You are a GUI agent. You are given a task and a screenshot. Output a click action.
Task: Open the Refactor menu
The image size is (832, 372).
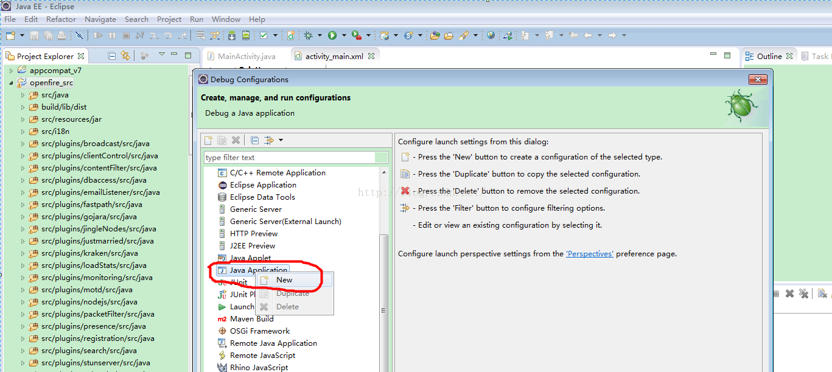(x=61, y=19)
